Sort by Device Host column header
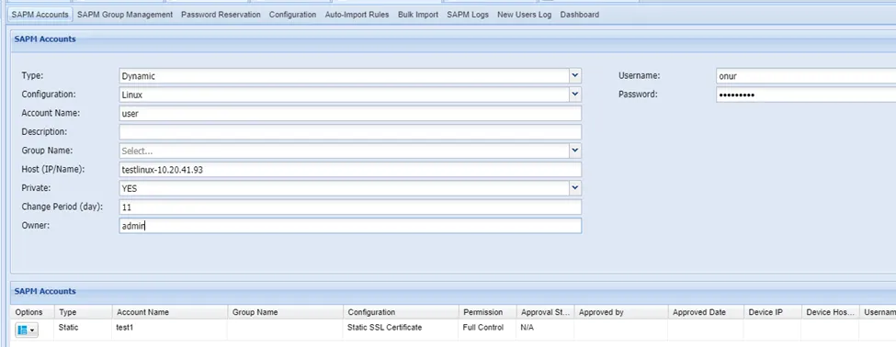 point(830,312)
